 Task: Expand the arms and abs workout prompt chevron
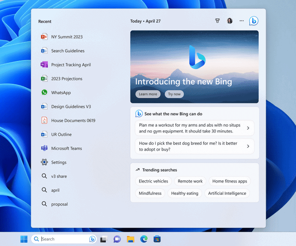(x=248, y=128)
